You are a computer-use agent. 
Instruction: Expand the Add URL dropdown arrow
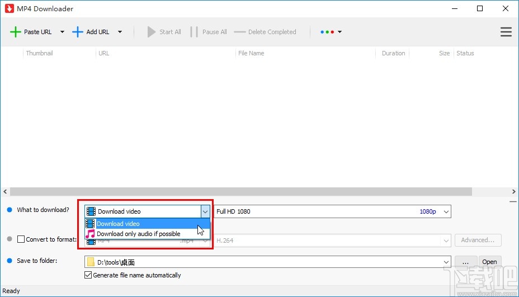coord(120,32)
